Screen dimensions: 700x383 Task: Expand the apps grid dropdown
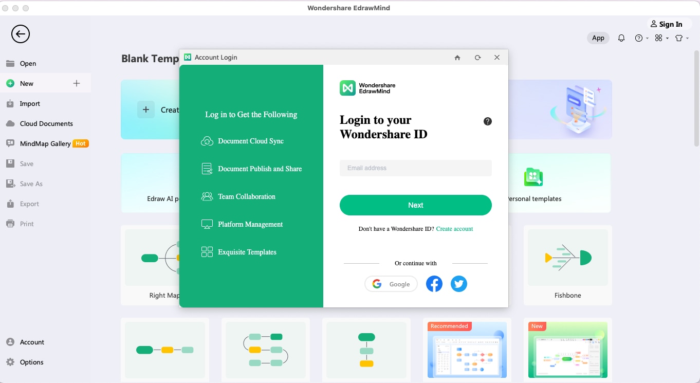(661, 38)
